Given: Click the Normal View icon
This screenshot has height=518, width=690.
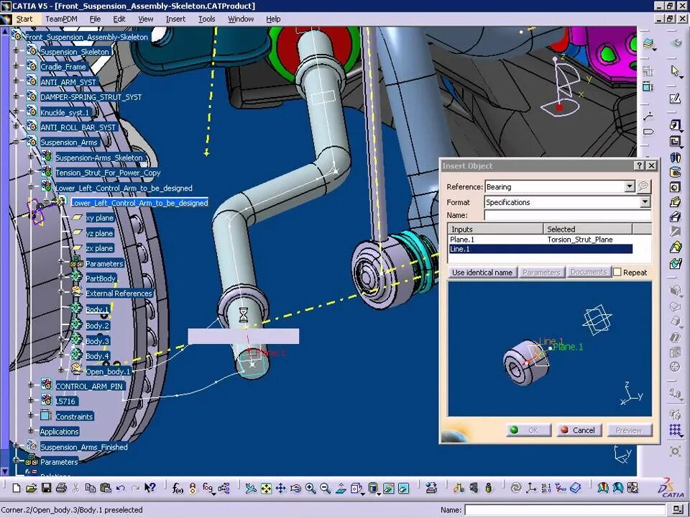Looking at the screenshot, I should pos(341,488).
